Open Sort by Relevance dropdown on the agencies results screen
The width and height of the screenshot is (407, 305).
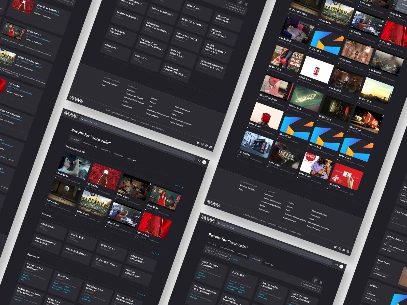pyautogui.click(x=310, y=286)
